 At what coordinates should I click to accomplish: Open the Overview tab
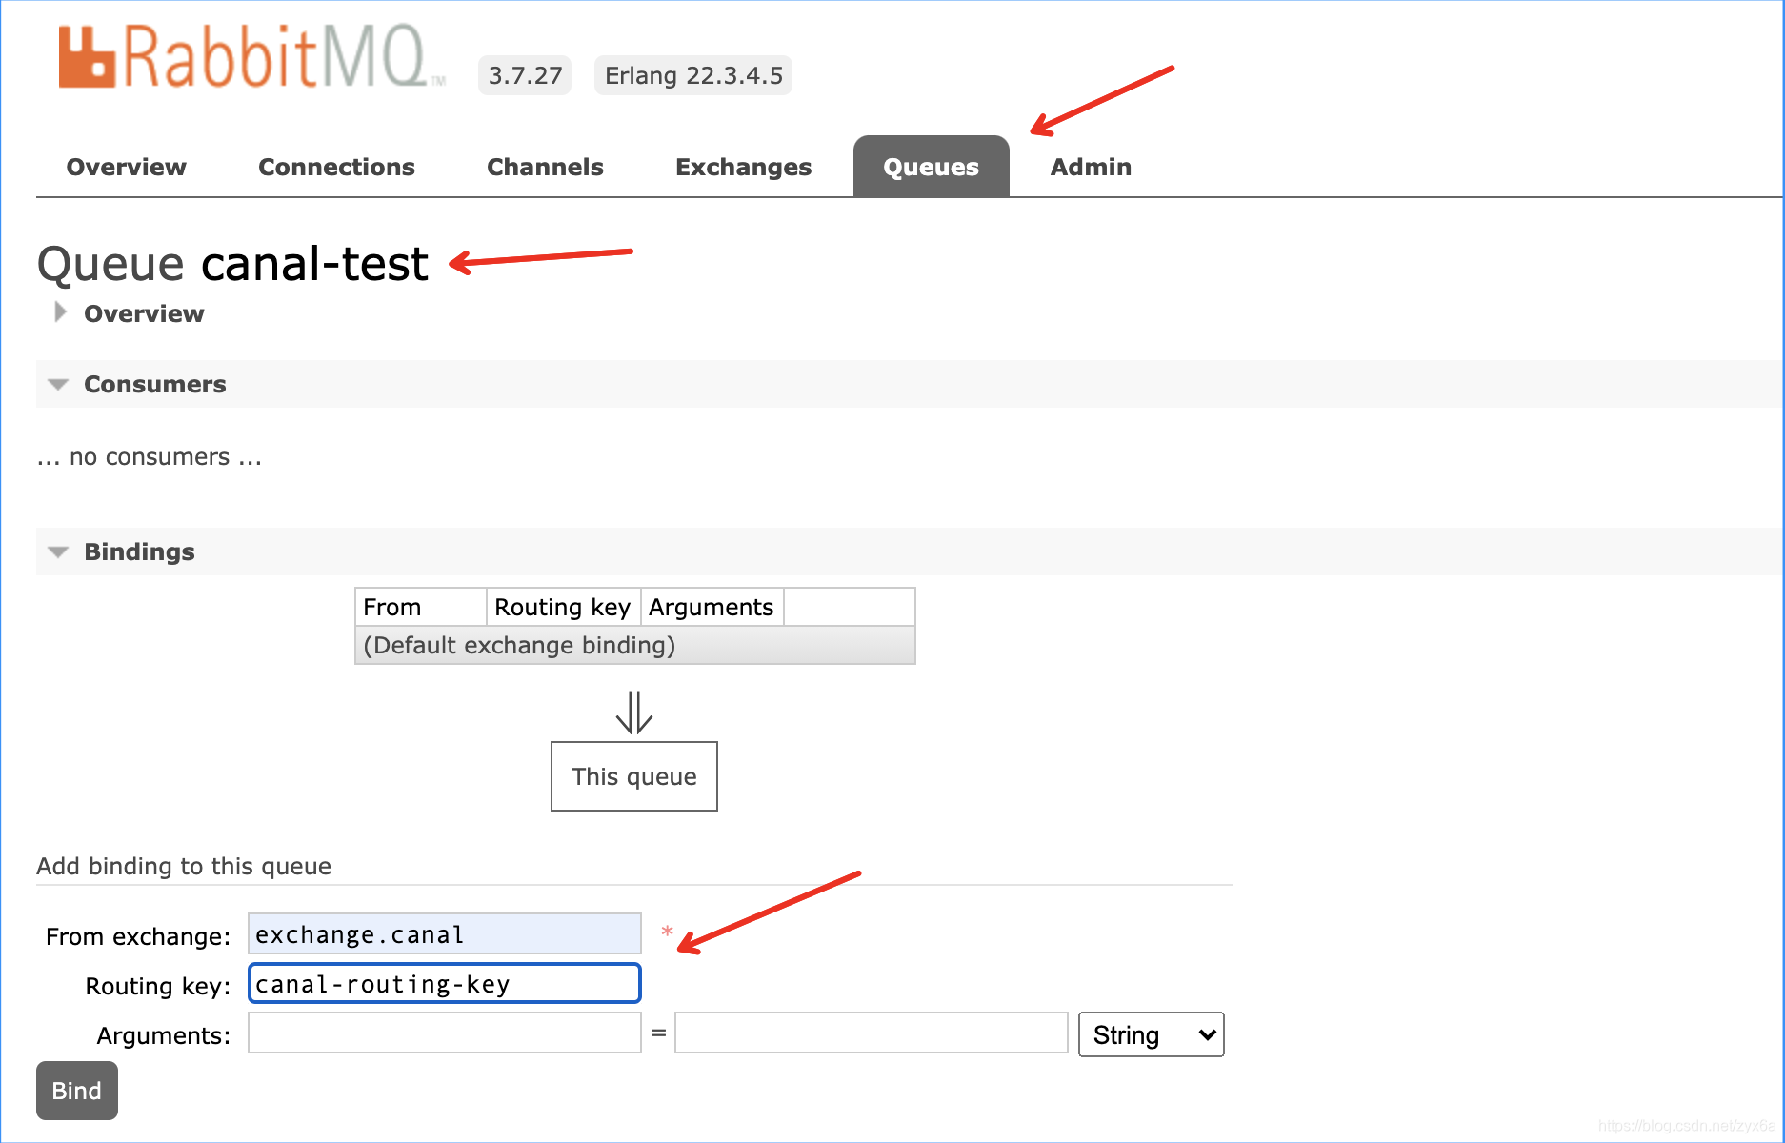[126, 167]
